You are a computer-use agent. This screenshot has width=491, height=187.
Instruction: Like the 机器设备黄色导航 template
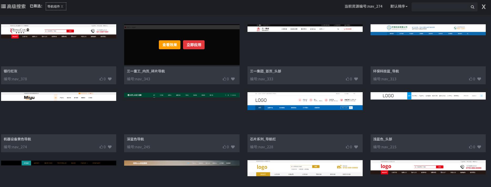click(101, 147)
